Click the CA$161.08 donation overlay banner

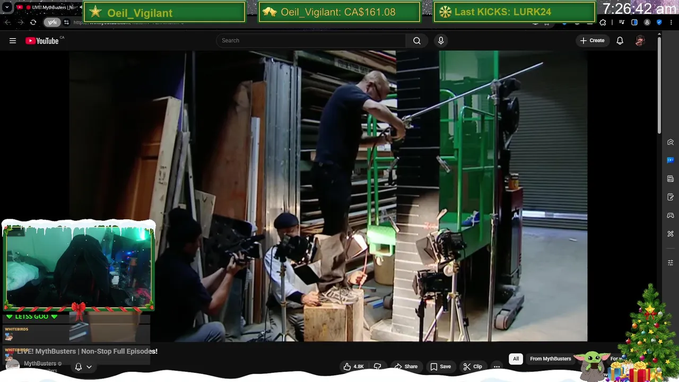(339, 12)
